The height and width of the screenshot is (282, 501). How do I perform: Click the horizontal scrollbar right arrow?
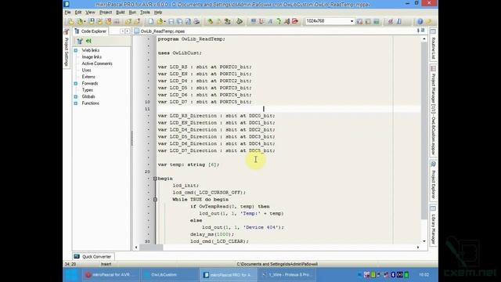coord(418,248)
